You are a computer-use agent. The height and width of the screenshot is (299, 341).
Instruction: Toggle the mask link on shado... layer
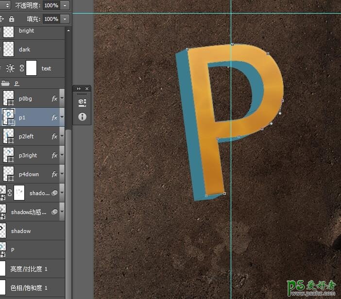[10, 193]
